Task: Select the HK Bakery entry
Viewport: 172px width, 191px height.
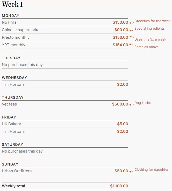Action: pyautogui.click(x=65, y=124)
